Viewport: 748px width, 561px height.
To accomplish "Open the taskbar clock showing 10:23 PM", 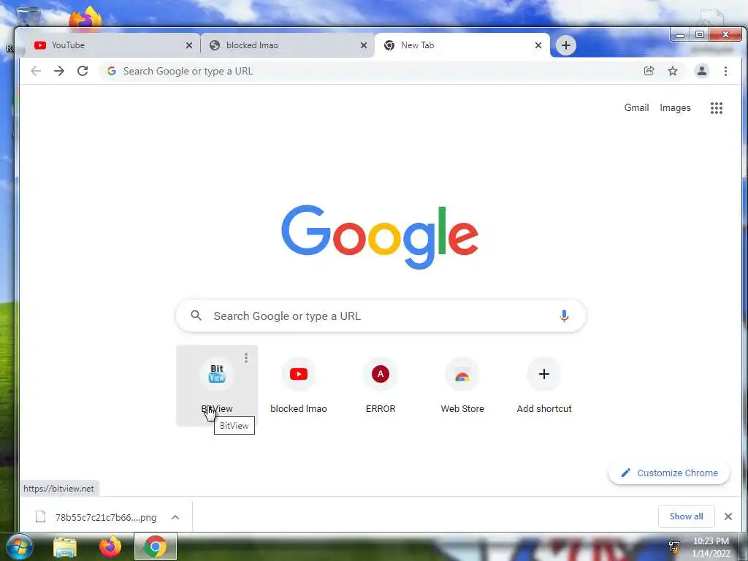I will 711,547.
